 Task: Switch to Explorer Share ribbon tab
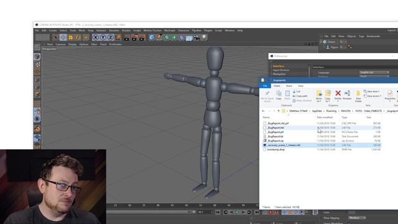pos(289,86)
